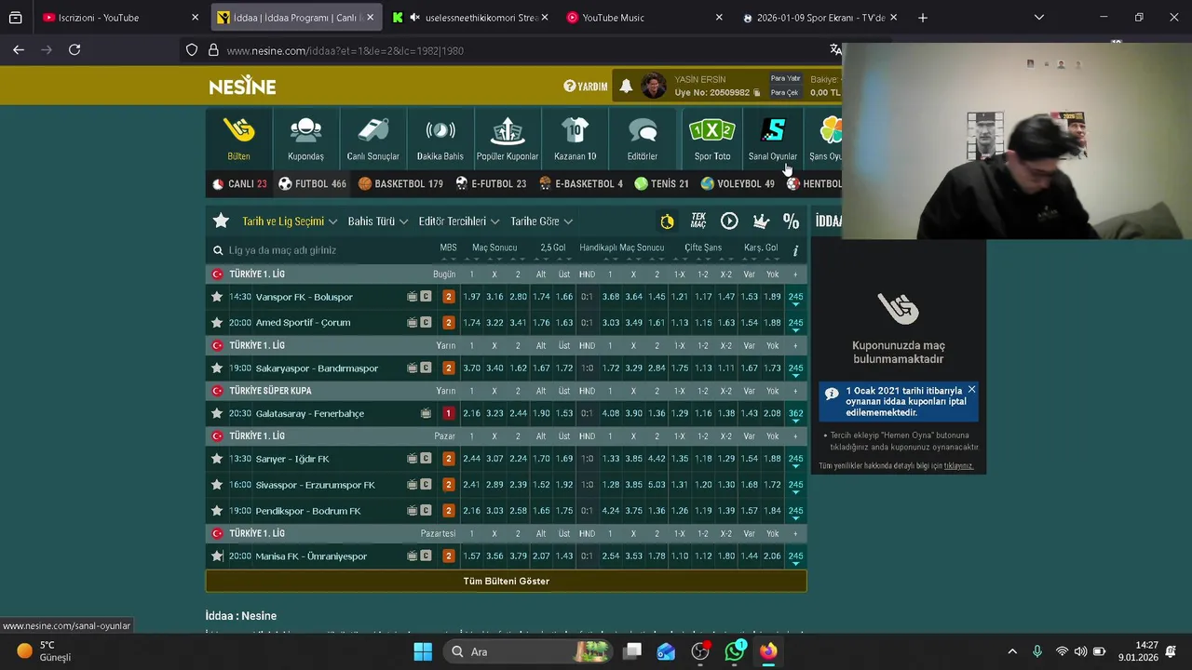Select the TENİS 21 tab

point(661,184)
